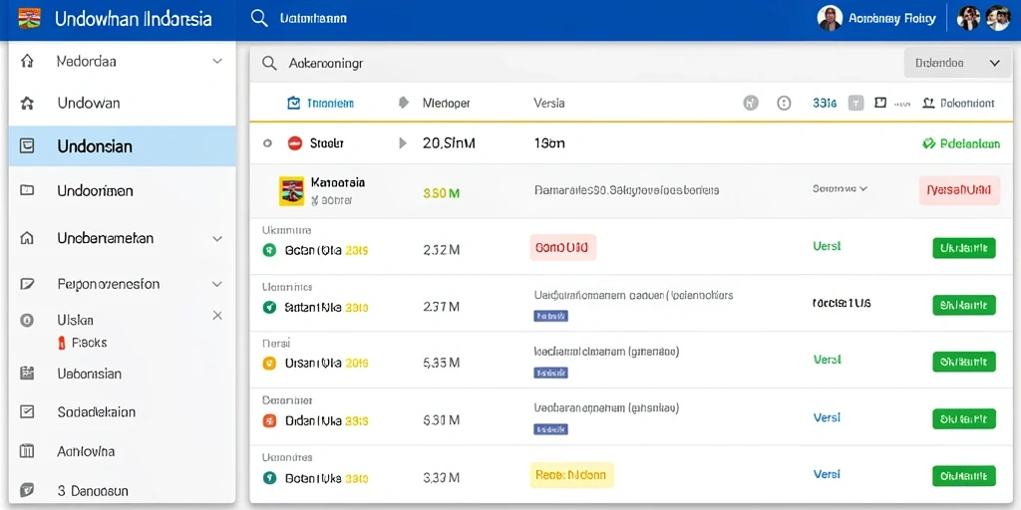Viewport: 1021px width, 510px height.
Task: Open the Sorormwe dropdown in the Kaoaoraia row
Action: click(x=840, y=189)
